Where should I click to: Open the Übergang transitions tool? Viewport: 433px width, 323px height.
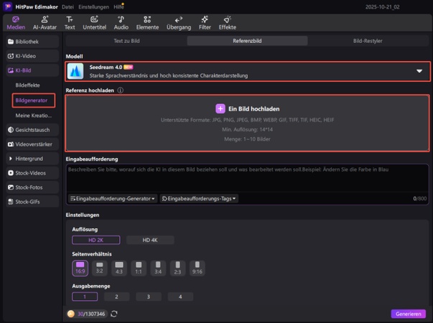click(x=179, y=22)
